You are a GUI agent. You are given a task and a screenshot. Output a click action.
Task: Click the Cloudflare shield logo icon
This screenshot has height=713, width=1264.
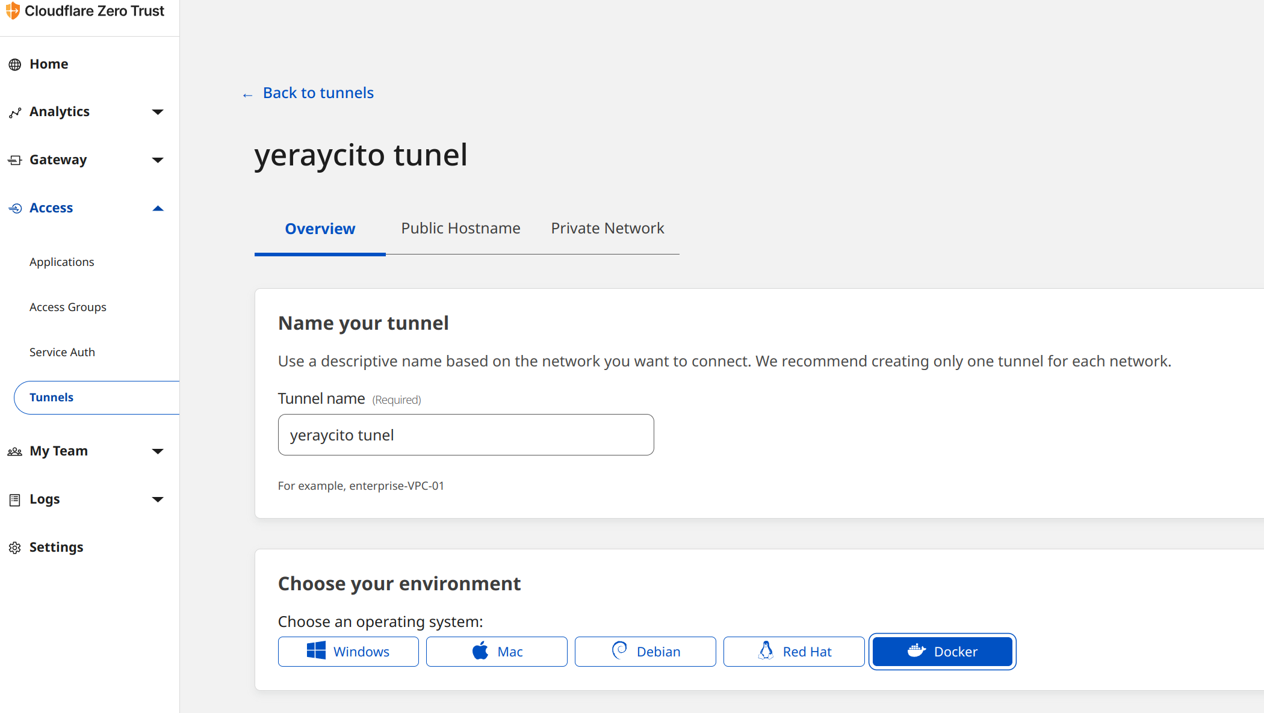[13, 11]
